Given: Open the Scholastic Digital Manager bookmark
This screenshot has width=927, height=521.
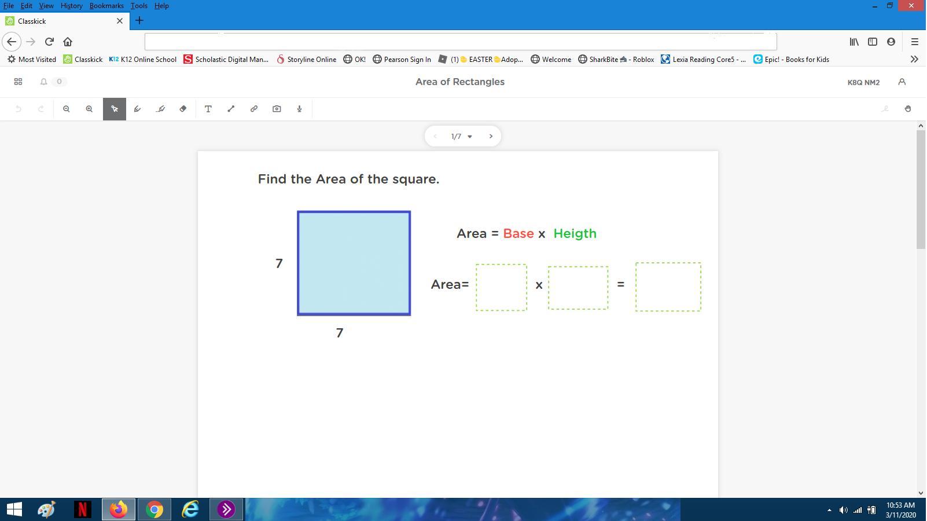Looking at the screenshot, I should pyautogui.click(x=226, y=59).
